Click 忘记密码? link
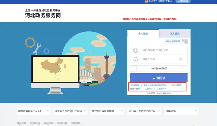 tap(161, 89)
